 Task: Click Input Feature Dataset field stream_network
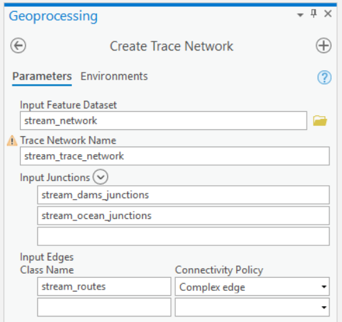coord(163,121)
